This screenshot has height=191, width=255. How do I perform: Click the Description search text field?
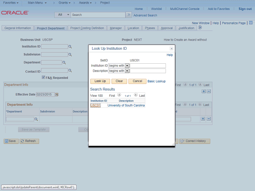148,71
